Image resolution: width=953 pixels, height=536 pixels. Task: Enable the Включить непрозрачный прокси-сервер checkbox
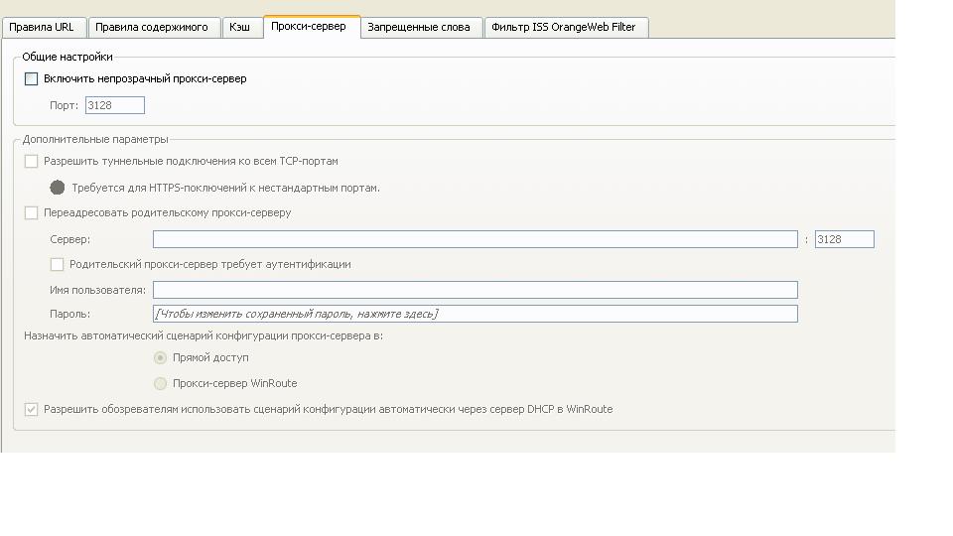coord(31,79)
